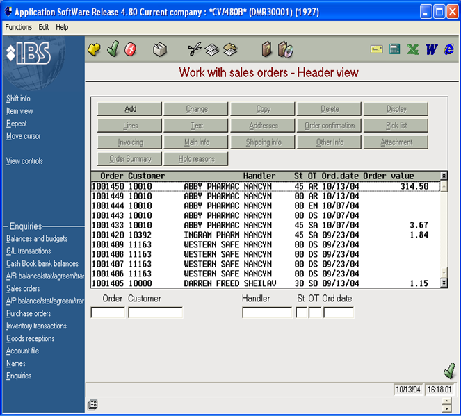Open the calculator icon
Image resolution: width=461 pixels, height=416 pixels.
pos(394,49)
